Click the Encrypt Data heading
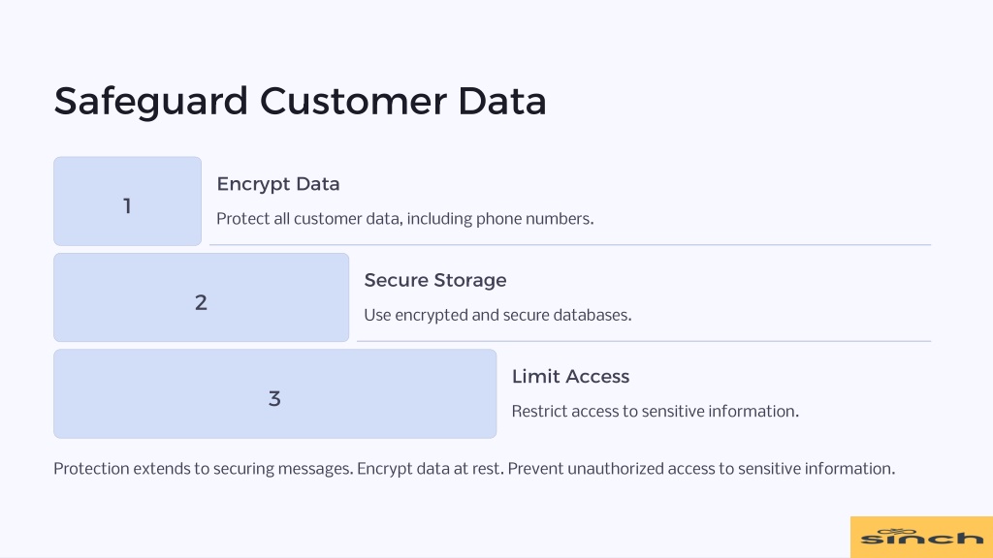Screen dimensions: 993x558 coord(278,184)
